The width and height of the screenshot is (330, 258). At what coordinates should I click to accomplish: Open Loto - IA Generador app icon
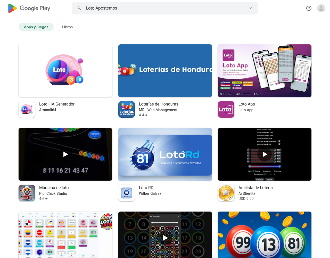pyautogui.click(x=27, y=109)
